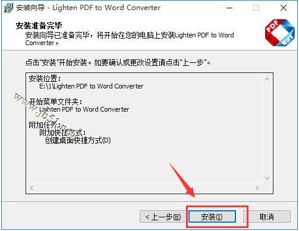The image size is (299, 231).
Task: Go back with the 上一步(B) button
Action: tap(163, 217)
